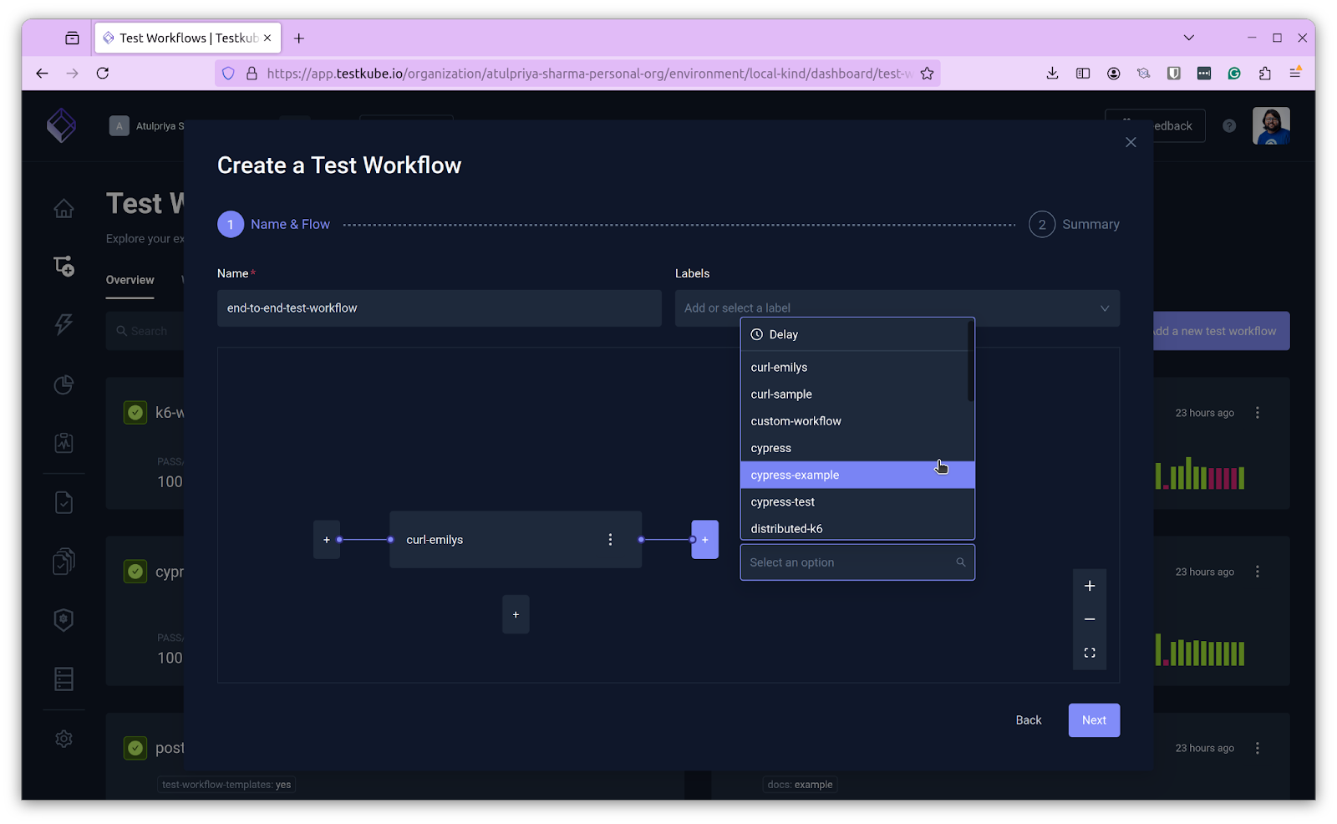Open the stacked documents test suites icon
1337x824 pixels.
[64, 561]
